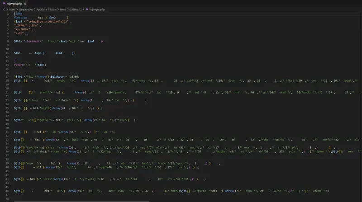Screen dimensions: 362x202
Task: Click the value "18369" on line 17
Action: (x=74, y=76)
